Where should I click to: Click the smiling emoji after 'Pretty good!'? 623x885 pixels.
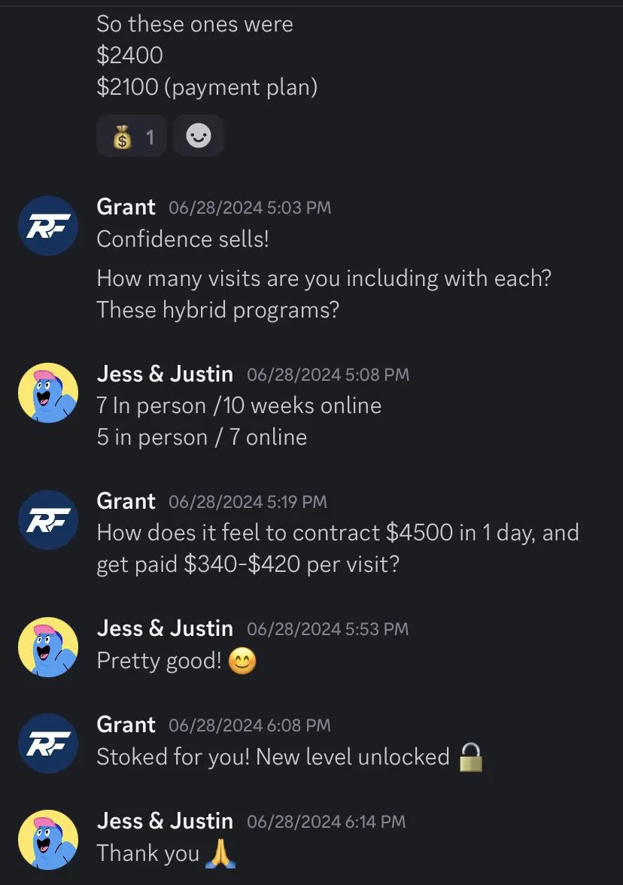coord(242,661)
